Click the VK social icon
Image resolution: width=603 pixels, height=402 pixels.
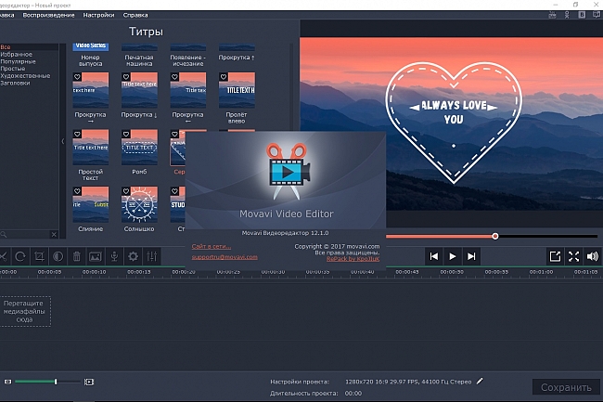(x=582, y=15)
